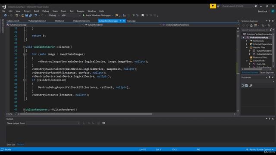Click the Categorized icon in Properties panel
Viewport: 276px width, 155px height.
(x=243, y=86)
